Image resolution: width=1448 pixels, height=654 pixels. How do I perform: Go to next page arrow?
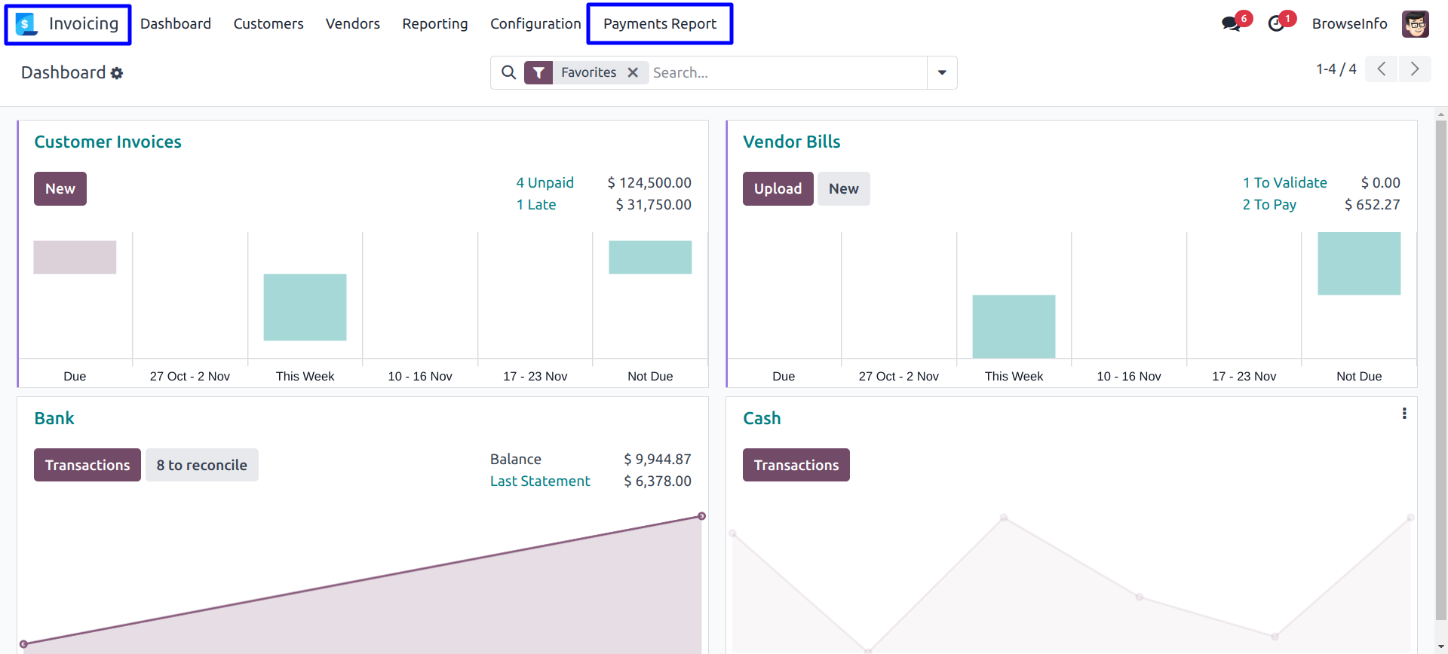click(x=1415, y=69)
